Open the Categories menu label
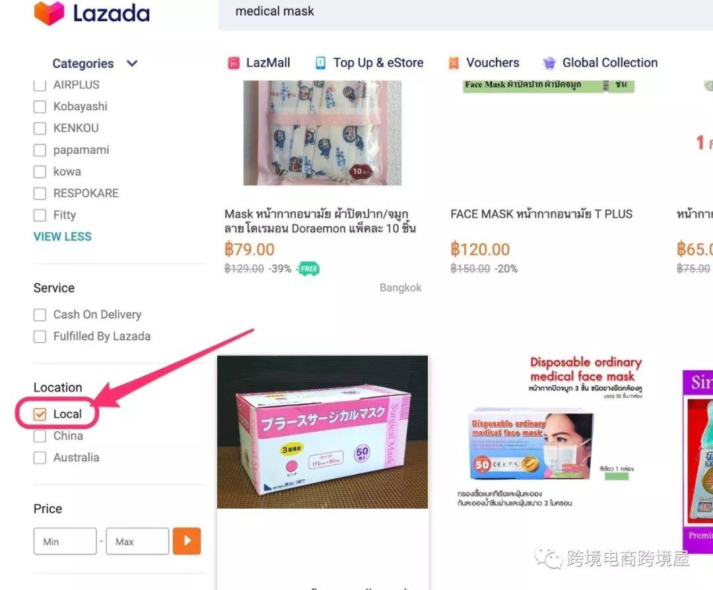This screenshot has height=590, width=713. [x=83, y=63]
